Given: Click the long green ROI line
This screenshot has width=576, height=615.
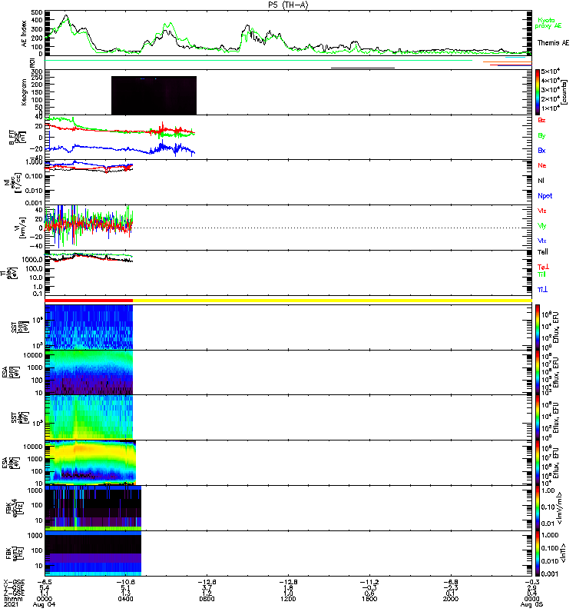Looking at the screenshot, I should [x=259, y=60].
